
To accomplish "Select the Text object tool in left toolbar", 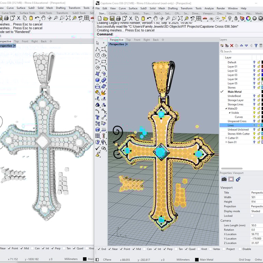I will (98, 117).
